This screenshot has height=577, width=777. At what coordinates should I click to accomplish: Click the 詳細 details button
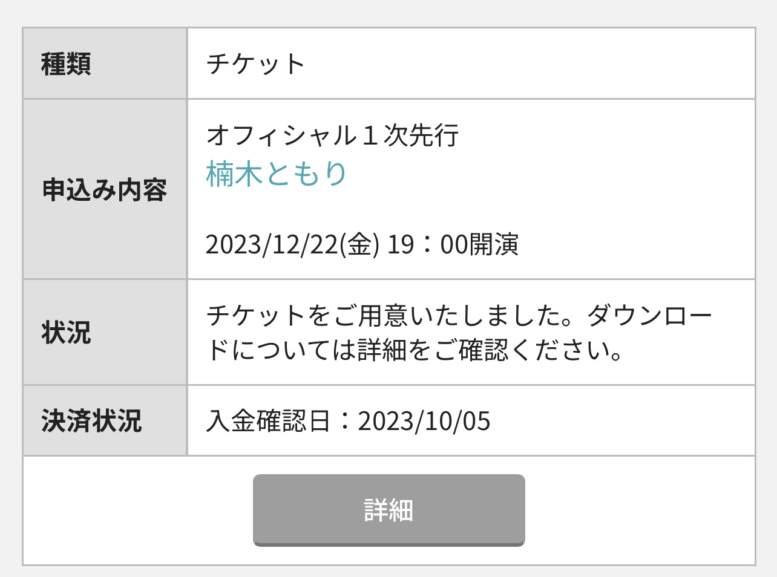388,510
